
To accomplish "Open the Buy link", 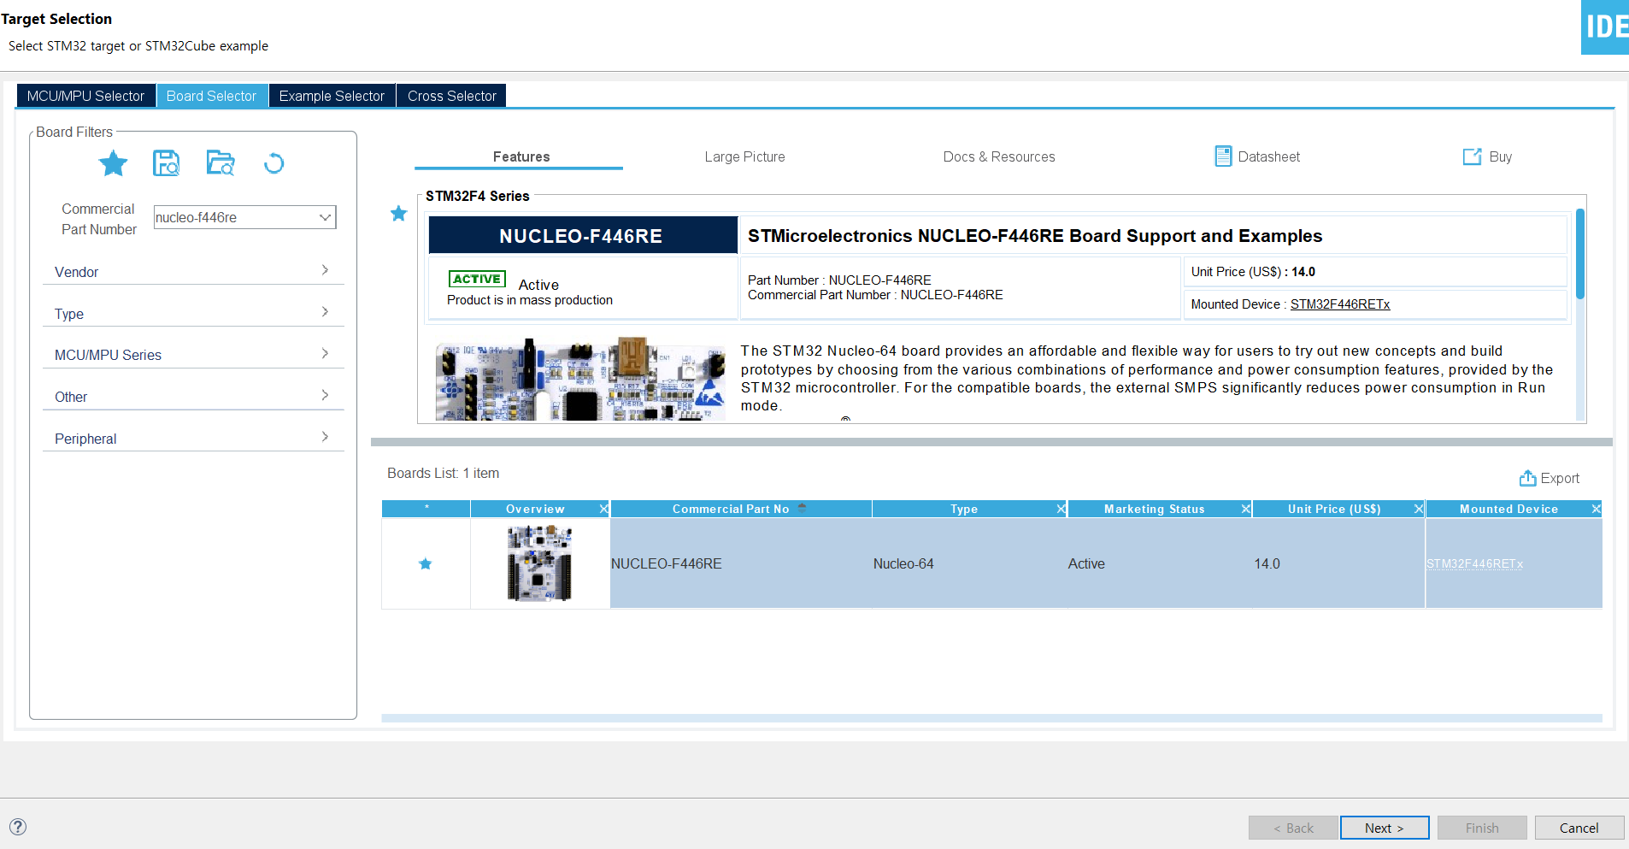I will pos(1487,156).
